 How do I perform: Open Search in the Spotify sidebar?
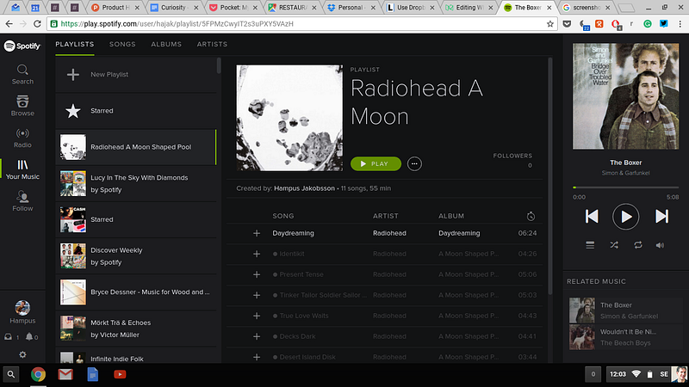[22, 75]
